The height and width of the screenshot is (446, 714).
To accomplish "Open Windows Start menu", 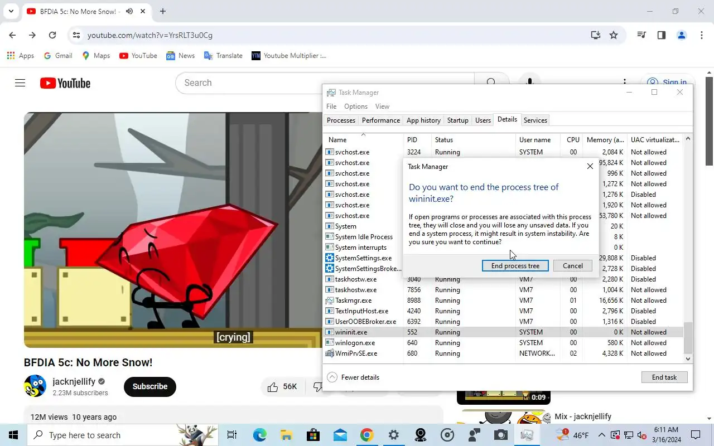I will pyautogui.click(x=13, y=435).
